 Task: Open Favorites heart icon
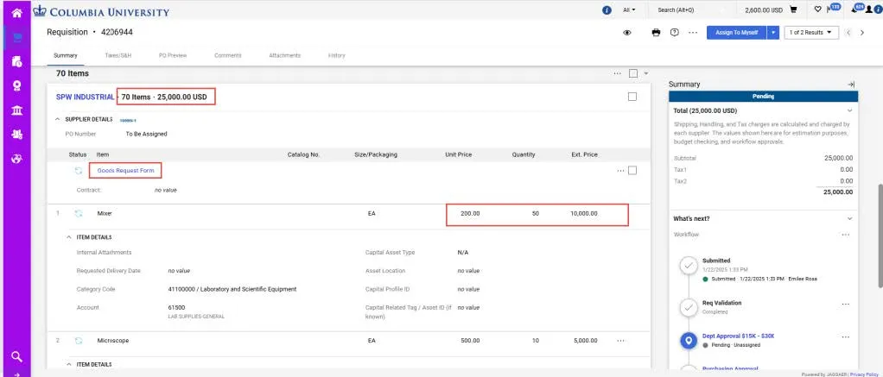pos(817,10)
